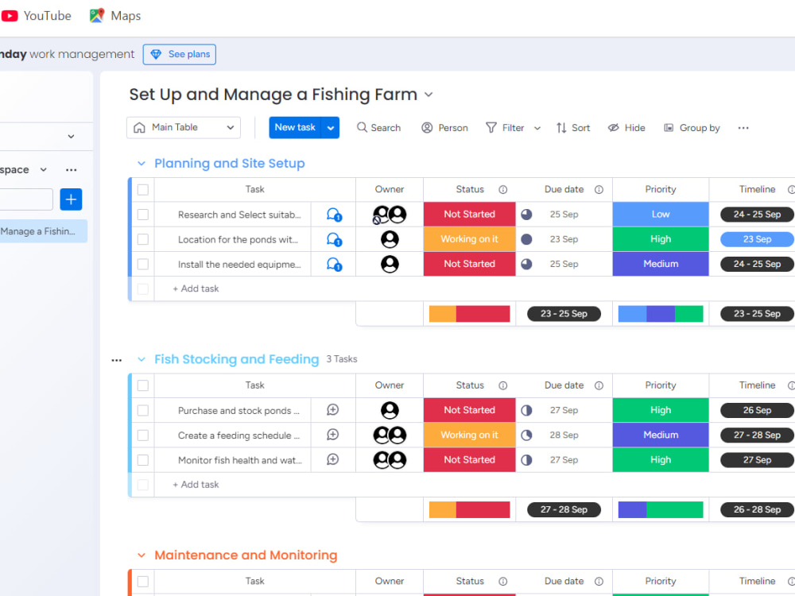The image size is (795, 596).
Task: Open the Search tool in toolbar
Action: pyautogui.click(x=378, y=128)
